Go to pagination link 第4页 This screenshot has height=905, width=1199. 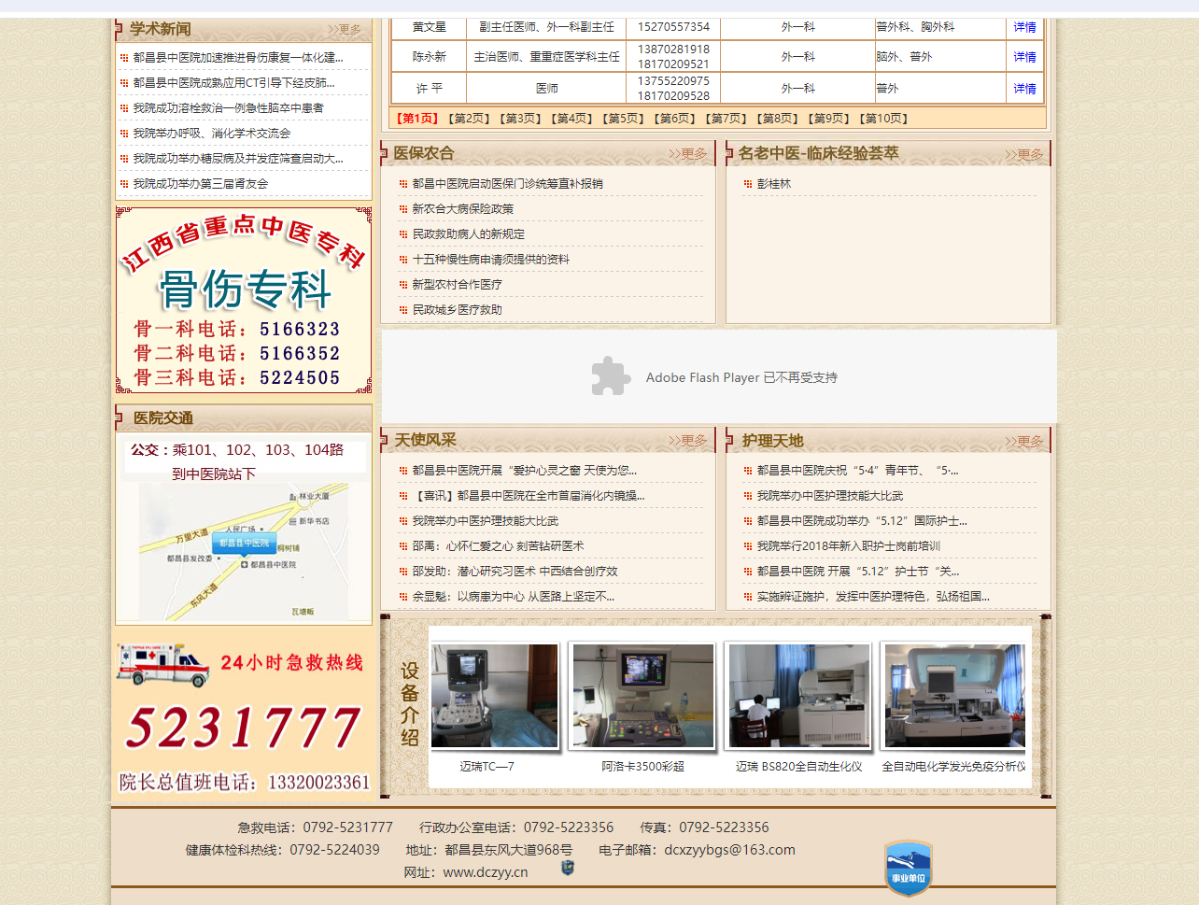coord(571,119)
